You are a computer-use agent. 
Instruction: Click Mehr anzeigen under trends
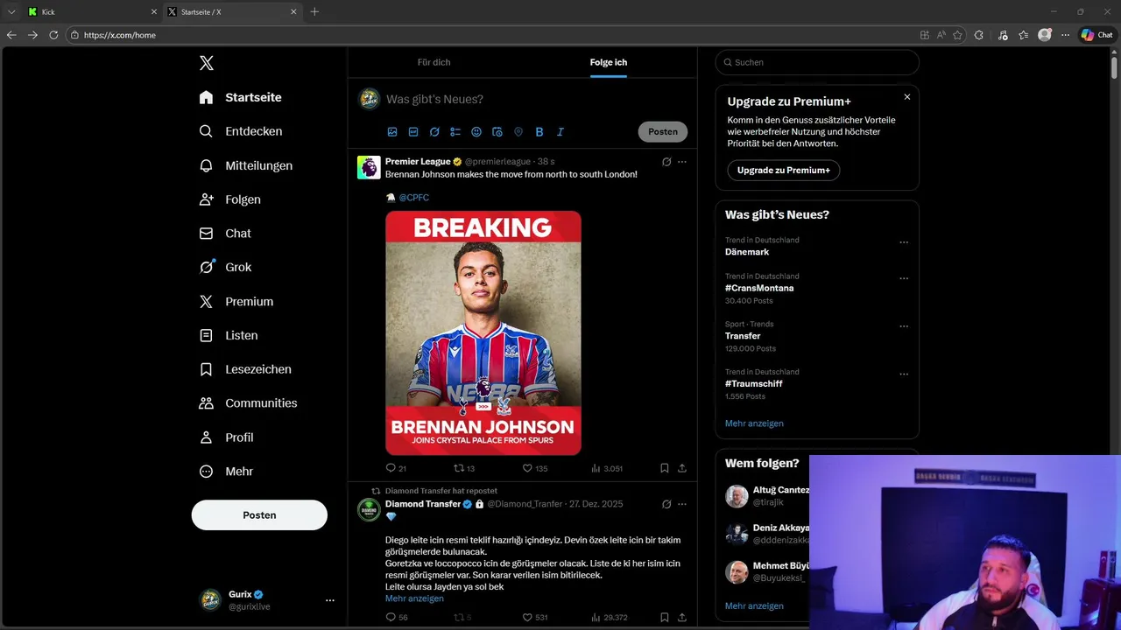[x=754, y=423]
